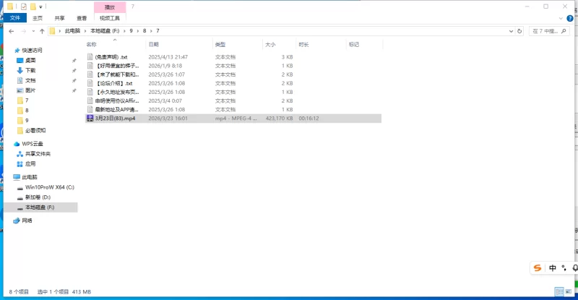Click the Sogou input method S icon
578x300 pixels.
[x=537, y=268]
